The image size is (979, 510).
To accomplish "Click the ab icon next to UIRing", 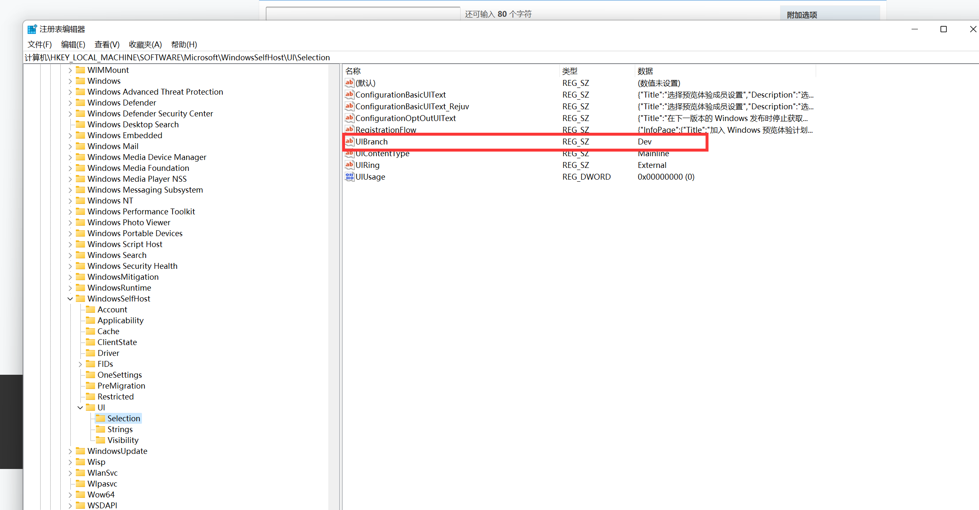I will click(x=349, y=165).
